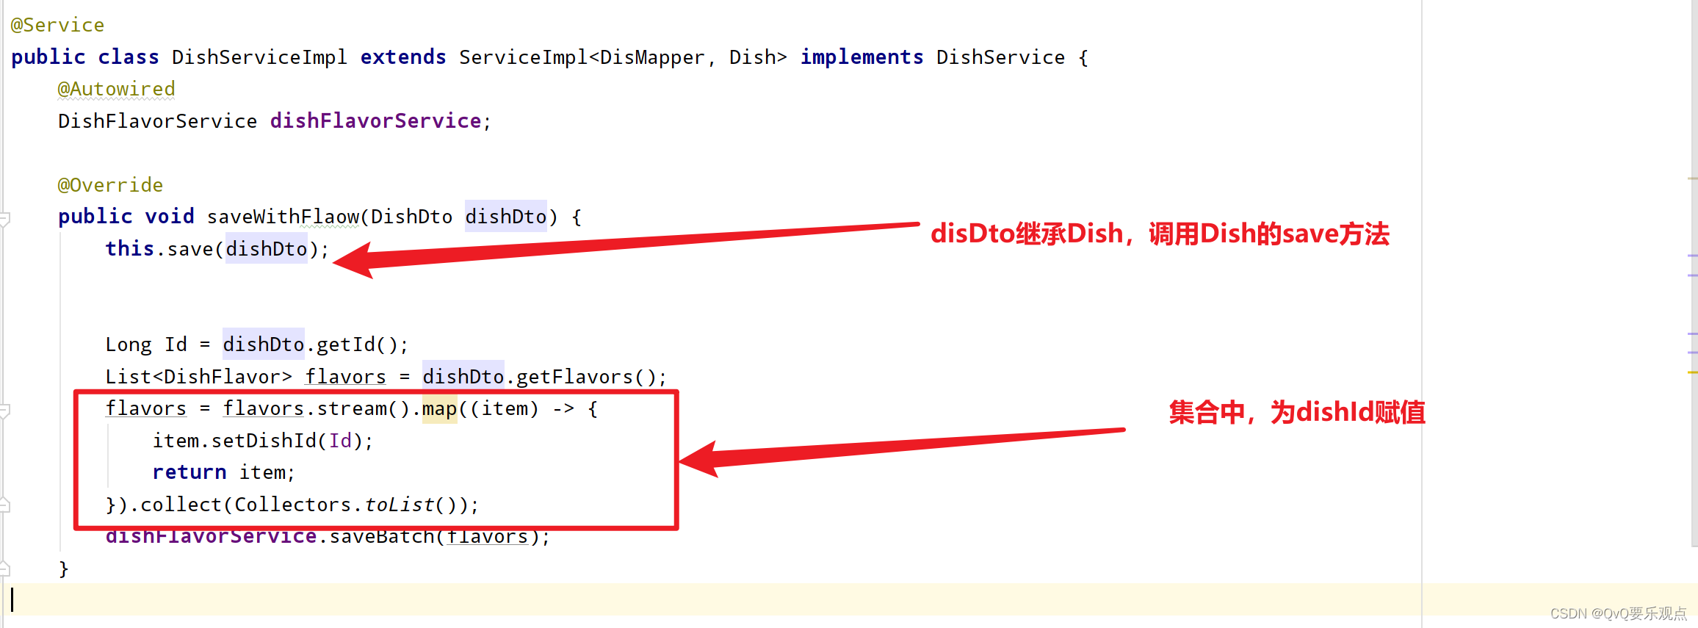The height and width of the screenshot is (628, 1698).
Task: Click the vertical scrollbar on the editor's right edge
Action: (1694, 273)
